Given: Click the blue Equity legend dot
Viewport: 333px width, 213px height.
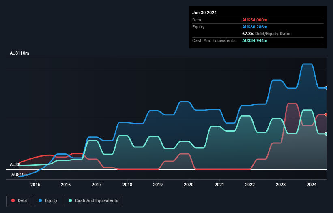Looking at the screenshot, I should pos(40,200).
